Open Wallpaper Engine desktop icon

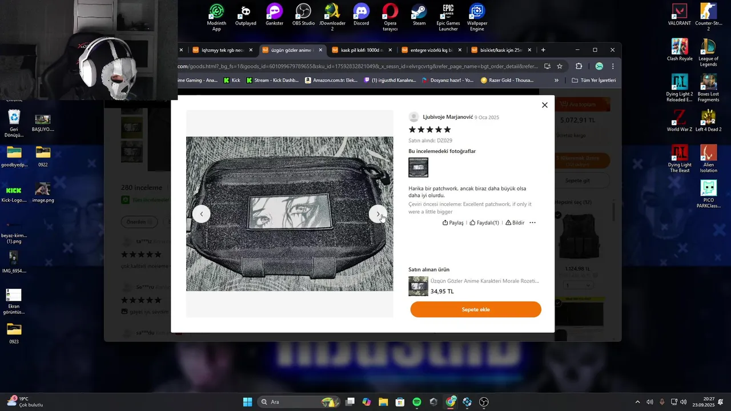[477, 17]
